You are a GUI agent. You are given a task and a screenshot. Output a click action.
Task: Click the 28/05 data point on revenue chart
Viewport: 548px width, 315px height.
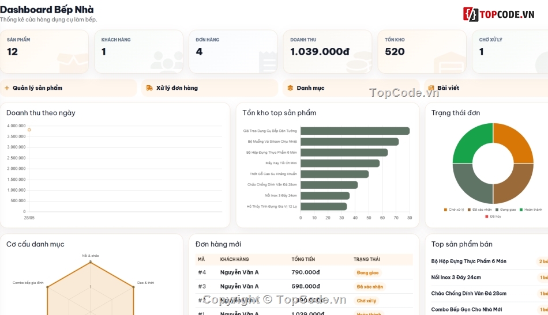29,130
